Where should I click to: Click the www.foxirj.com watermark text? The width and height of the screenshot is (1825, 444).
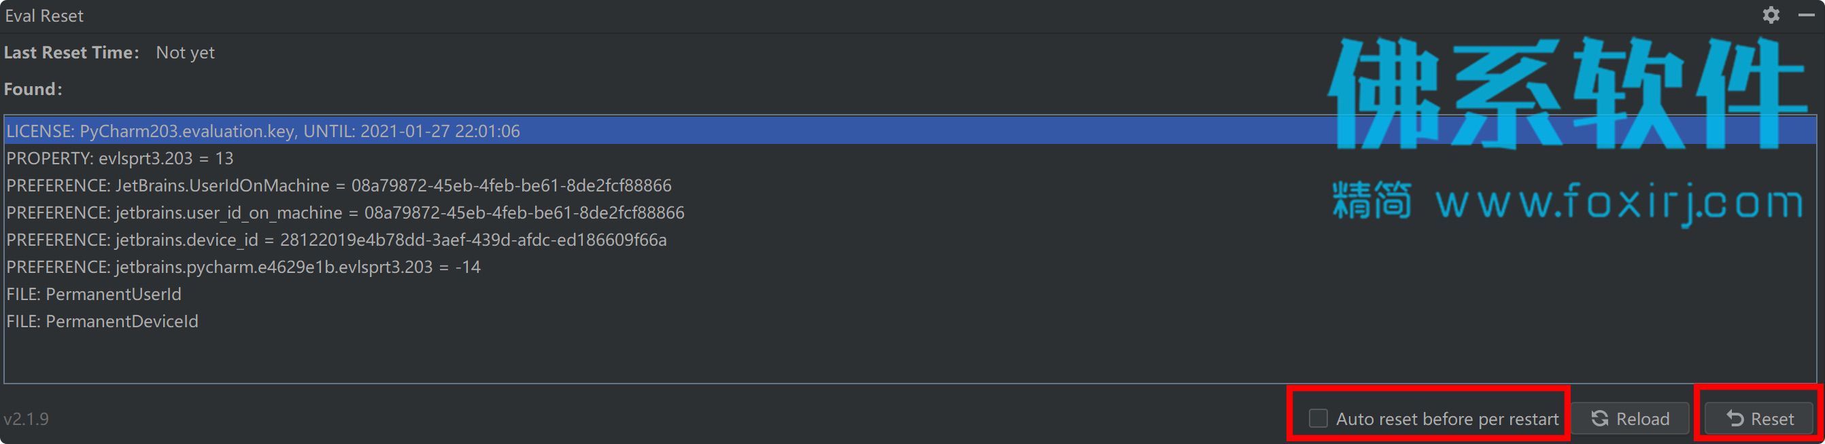pyautogui.click(x=1620, y=204)
